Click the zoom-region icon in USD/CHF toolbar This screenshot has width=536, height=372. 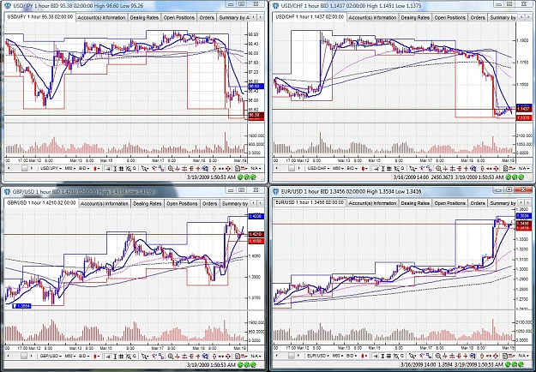click(395, 168)
